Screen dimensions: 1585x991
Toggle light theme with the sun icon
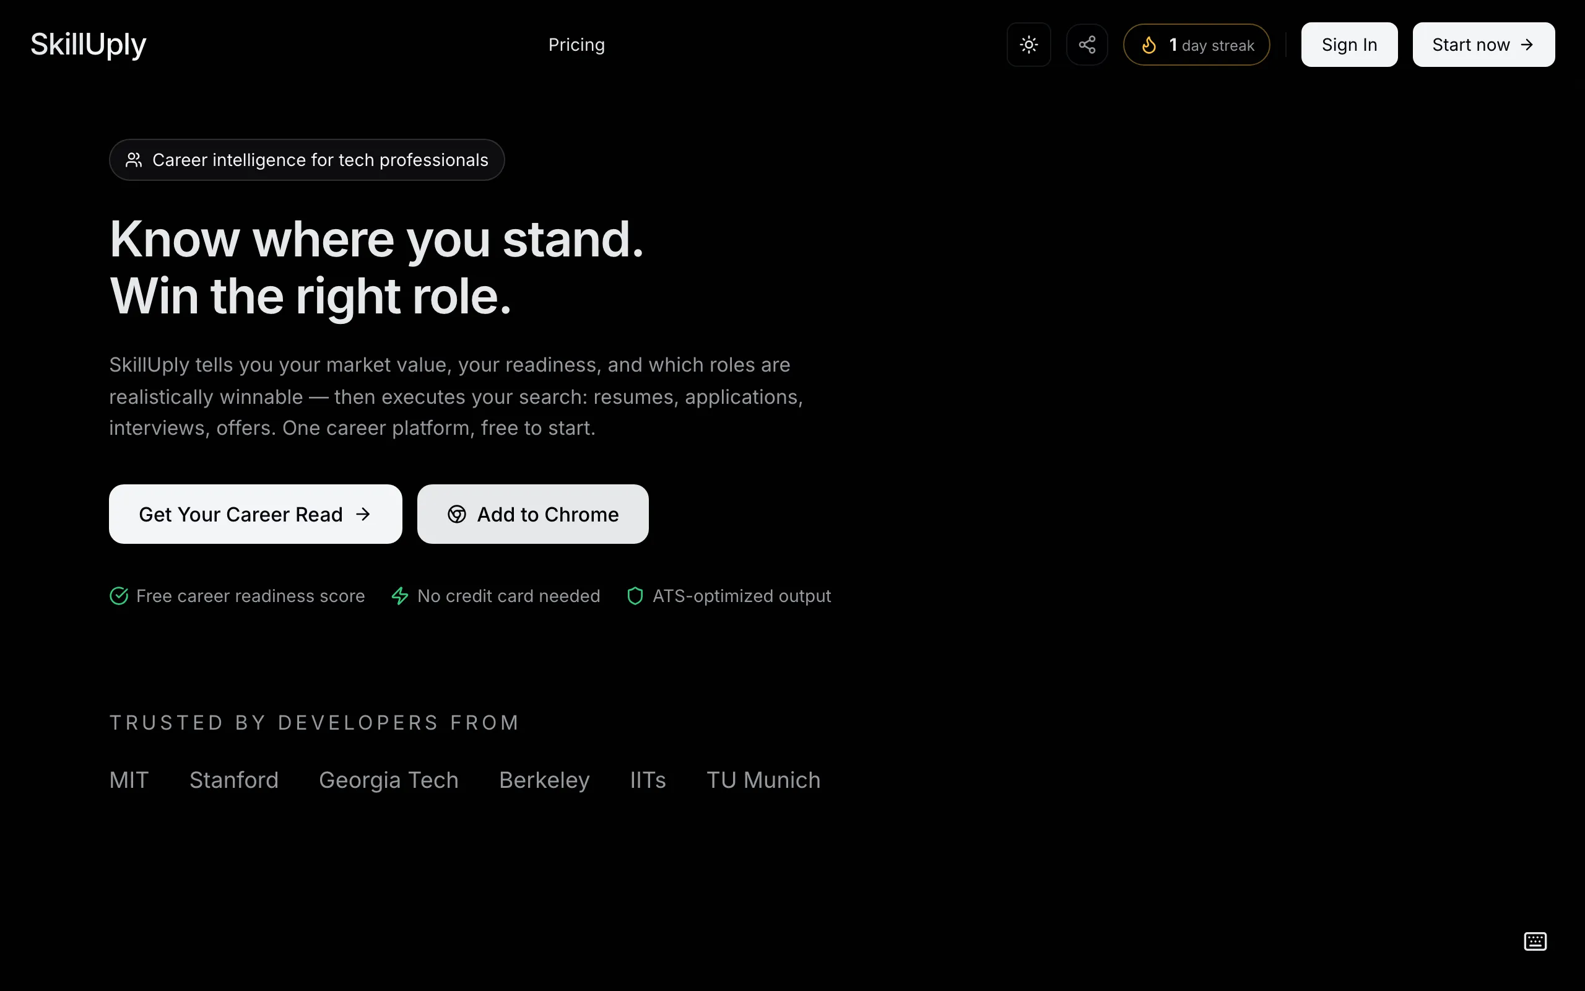coord(1028,45)
